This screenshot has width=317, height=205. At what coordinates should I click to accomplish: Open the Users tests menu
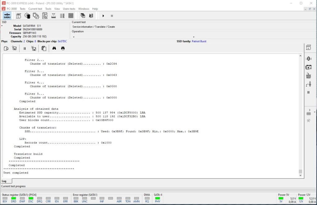coord(69,9)
